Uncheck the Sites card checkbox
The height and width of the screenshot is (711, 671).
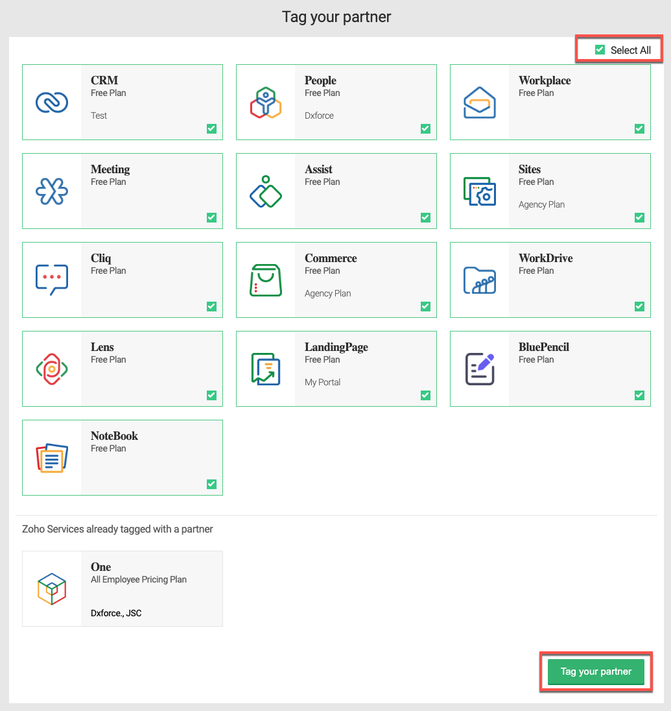pos(639,218)
